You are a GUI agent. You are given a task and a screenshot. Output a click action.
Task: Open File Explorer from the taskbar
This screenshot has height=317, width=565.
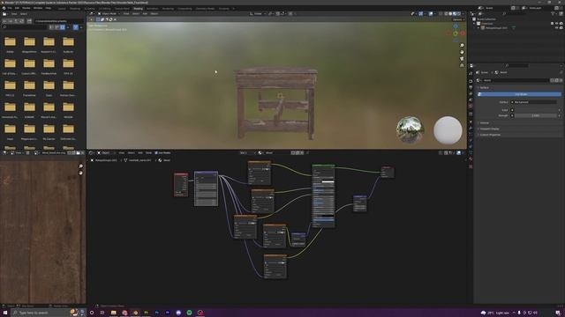point(114,313)
